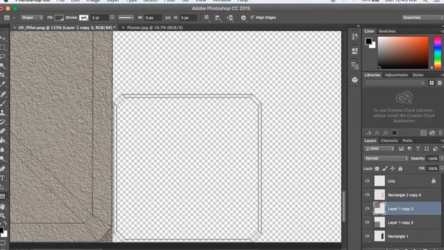Select the Clone Stamp tool
The height and width of the screenshot is (250, 444).
(x=3, y=112)
